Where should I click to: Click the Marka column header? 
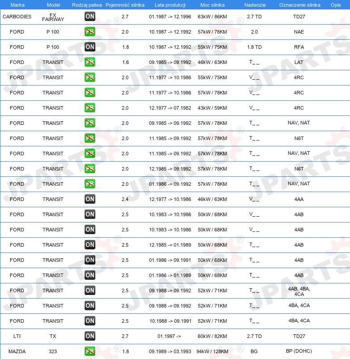17,5
